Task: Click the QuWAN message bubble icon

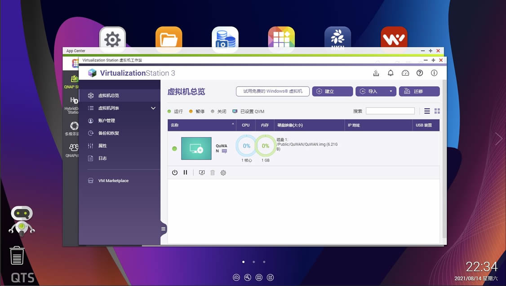Action: click(x=224, y=151)
